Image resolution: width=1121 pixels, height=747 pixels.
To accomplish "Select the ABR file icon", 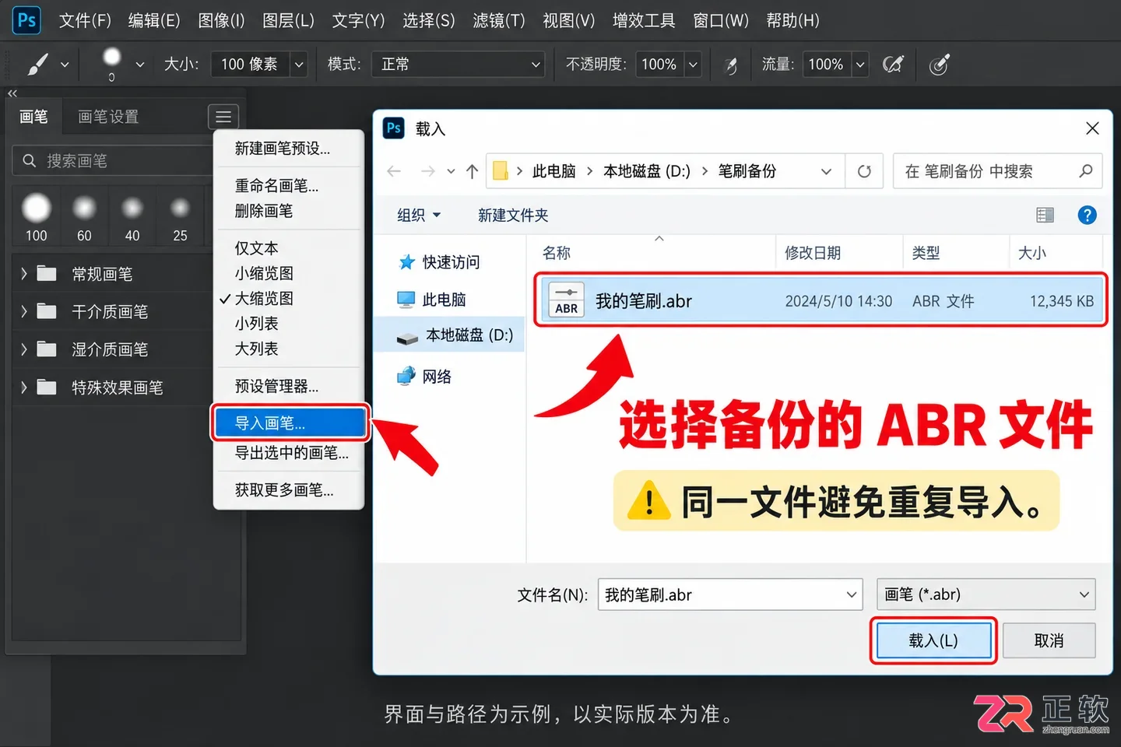I will click(566, 300).
